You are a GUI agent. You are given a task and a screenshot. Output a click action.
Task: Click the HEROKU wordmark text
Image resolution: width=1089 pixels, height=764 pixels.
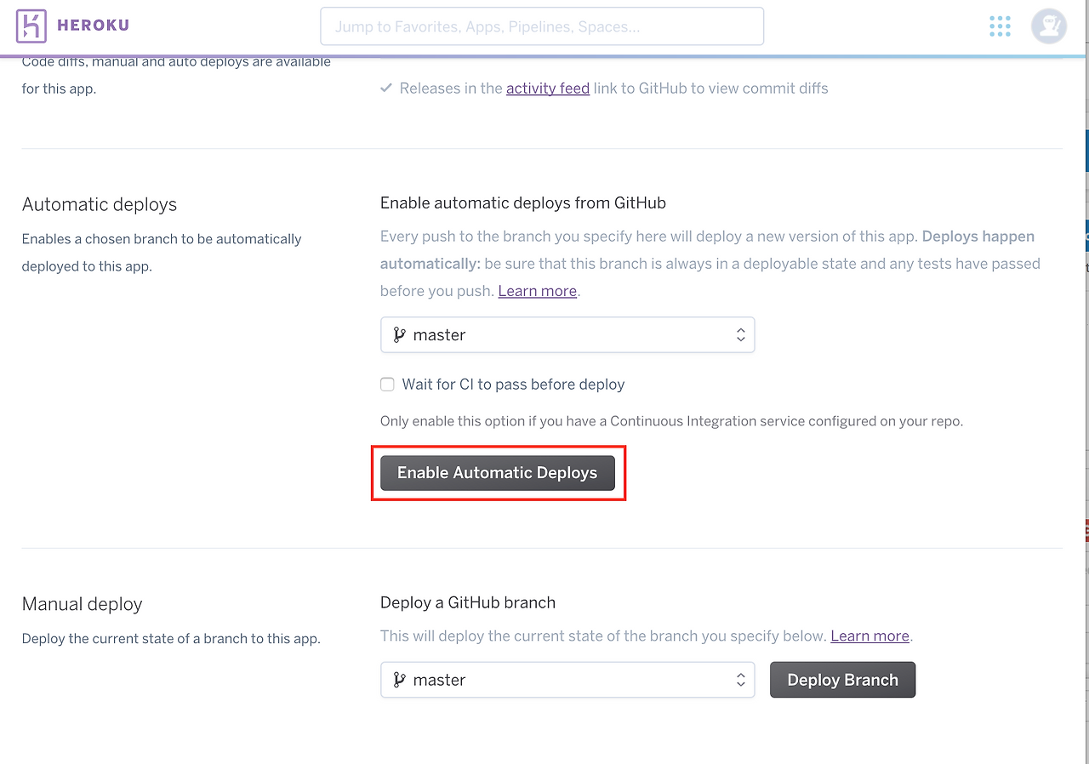click(94, 26)
